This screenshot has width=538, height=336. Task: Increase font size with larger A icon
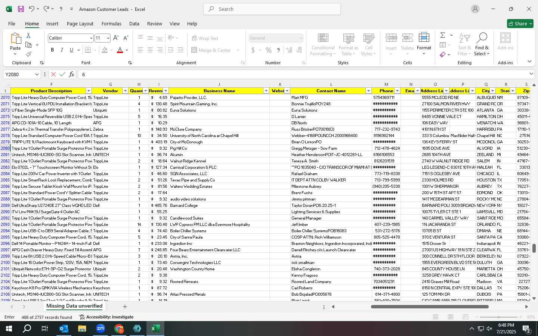(x=116, y=38)
